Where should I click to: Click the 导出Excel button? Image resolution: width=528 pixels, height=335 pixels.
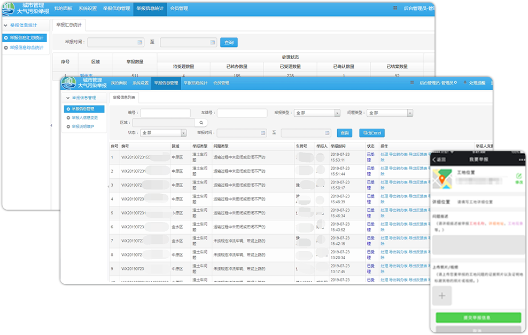coord(371,133)
